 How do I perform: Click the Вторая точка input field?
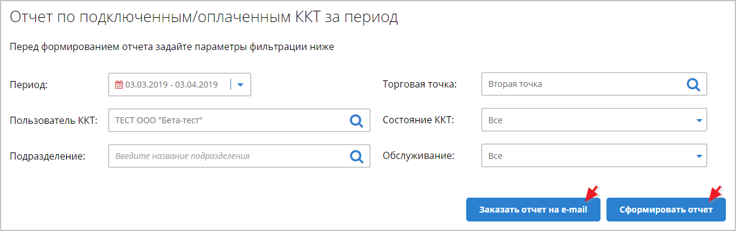594,85
